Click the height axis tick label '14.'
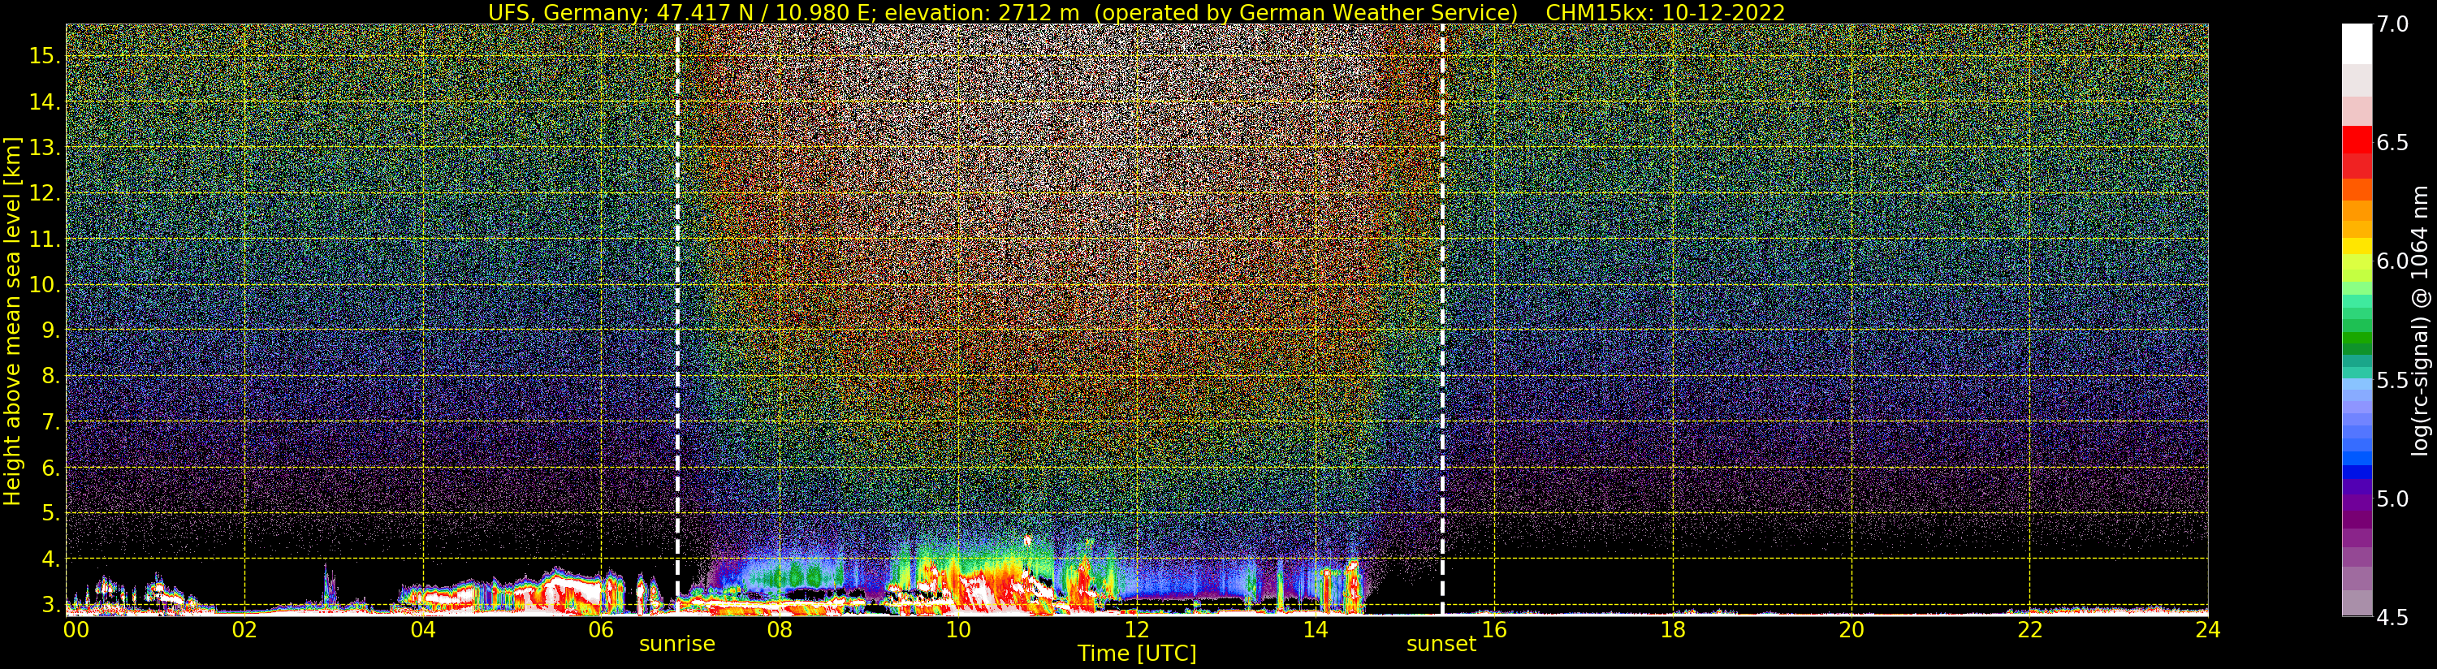Viewport: 2437px width, 669px height. coord(45,102)
